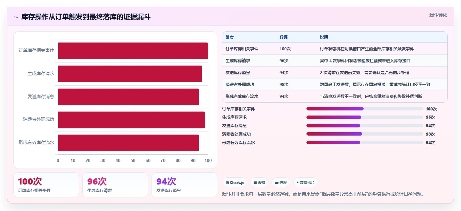The width and height of the screenshot is (461, 211).
Task: Select the 数据卡片 chip
Action: tap(306, 182)
